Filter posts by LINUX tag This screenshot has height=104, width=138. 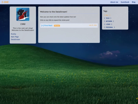tap(108, 24)
